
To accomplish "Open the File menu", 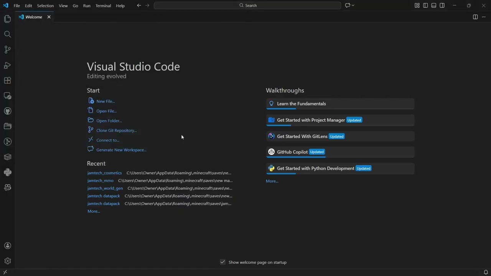I will (17, 6).
